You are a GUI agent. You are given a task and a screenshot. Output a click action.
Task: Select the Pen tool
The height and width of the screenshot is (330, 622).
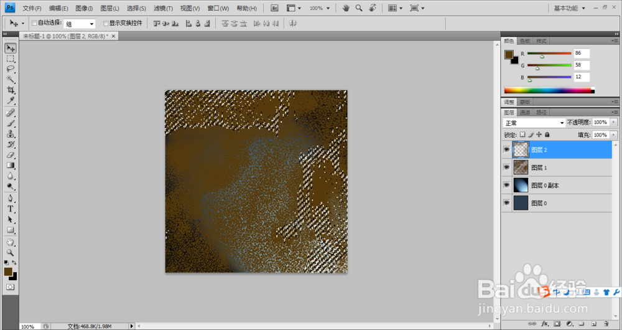pos(11,199)
